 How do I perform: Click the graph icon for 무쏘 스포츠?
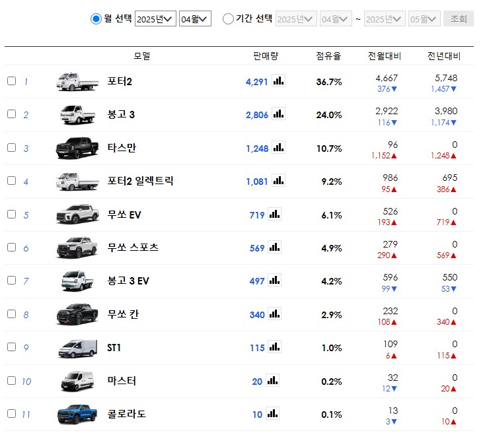click(x=274, y=248)
